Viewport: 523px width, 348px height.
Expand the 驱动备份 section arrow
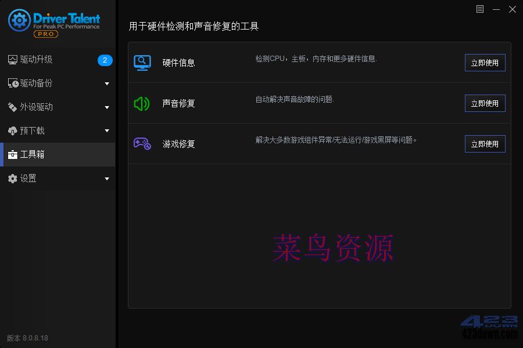[x=107, y=84]
